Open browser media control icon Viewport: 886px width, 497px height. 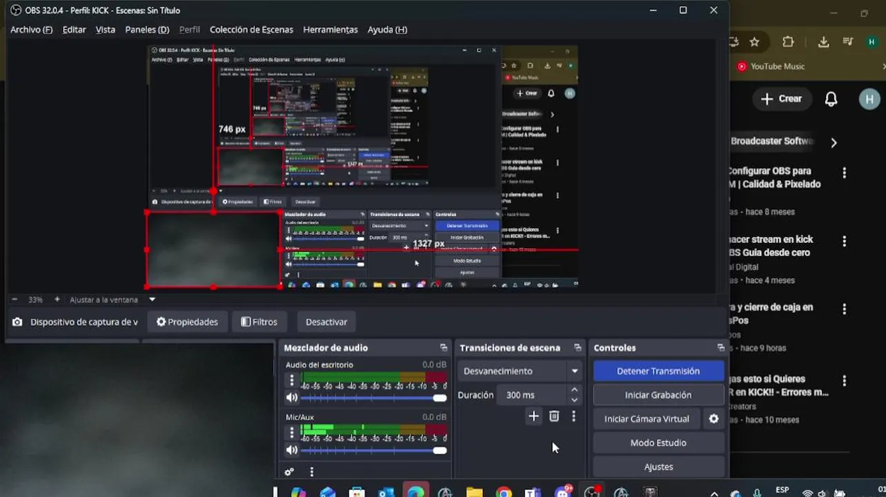(x=848, y=42)
